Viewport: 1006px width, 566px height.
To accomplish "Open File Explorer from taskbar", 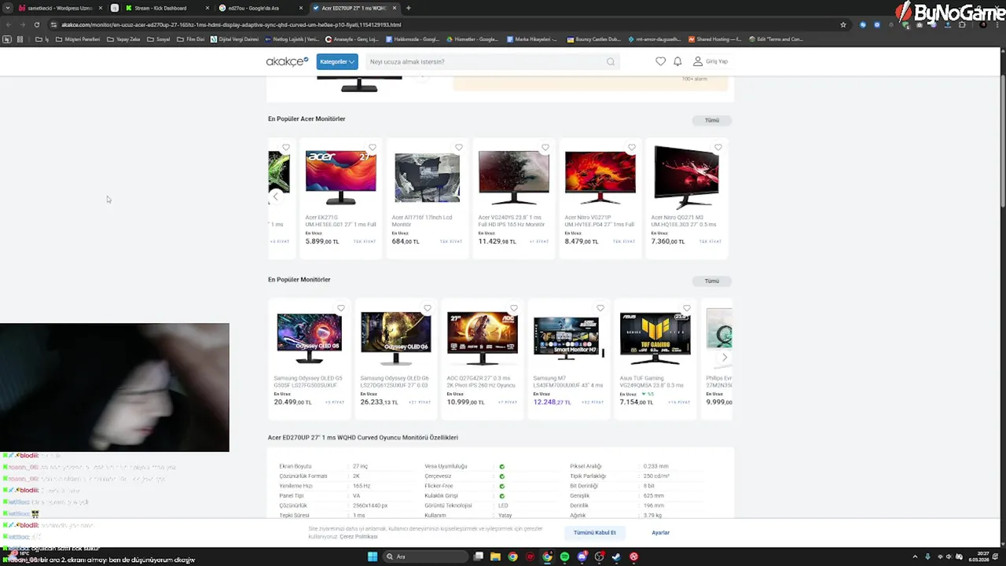I will point(495,557).
